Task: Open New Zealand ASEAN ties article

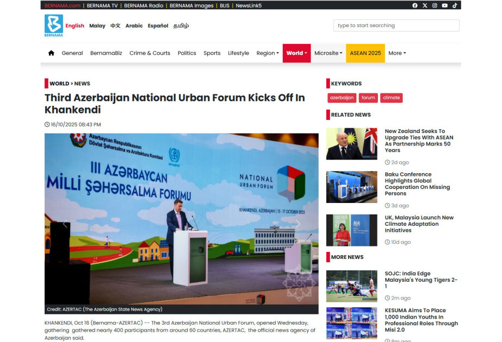Action: pyautogui.click(x=419, y=141)
